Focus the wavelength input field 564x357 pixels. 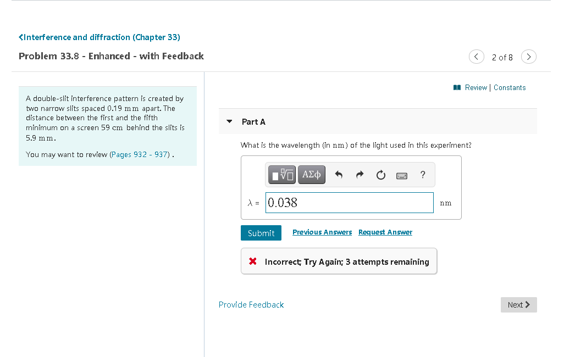click(350, 203)
